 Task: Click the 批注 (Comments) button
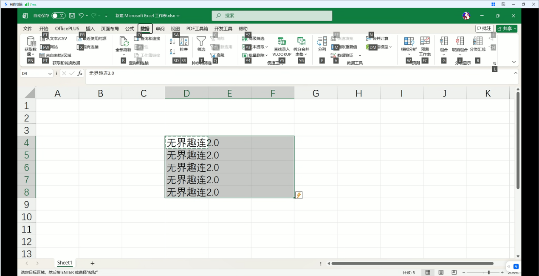(484, 28)
